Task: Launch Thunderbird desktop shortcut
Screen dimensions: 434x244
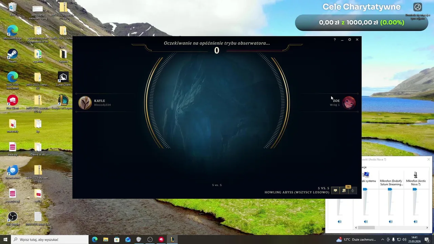Action: (13, 172)
